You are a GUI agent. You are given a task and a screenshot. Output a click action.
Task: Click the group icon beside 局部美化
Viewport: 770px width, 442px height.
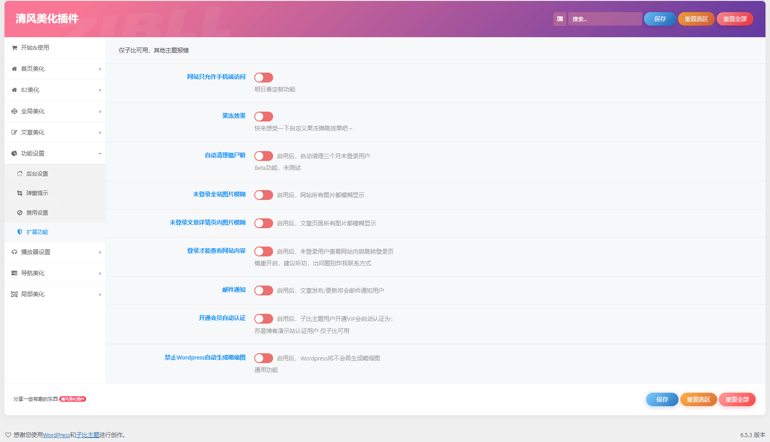pyautogui.click(x=14, y=295)
